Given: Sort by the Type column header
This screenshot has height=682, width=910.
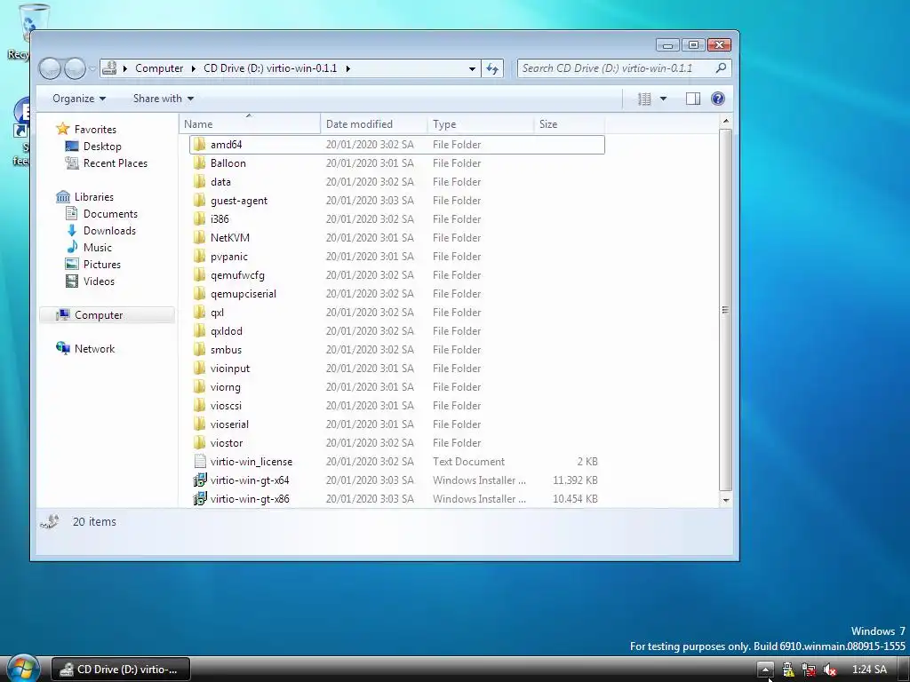Looking at the screenshot, I should tap(481, 124).
